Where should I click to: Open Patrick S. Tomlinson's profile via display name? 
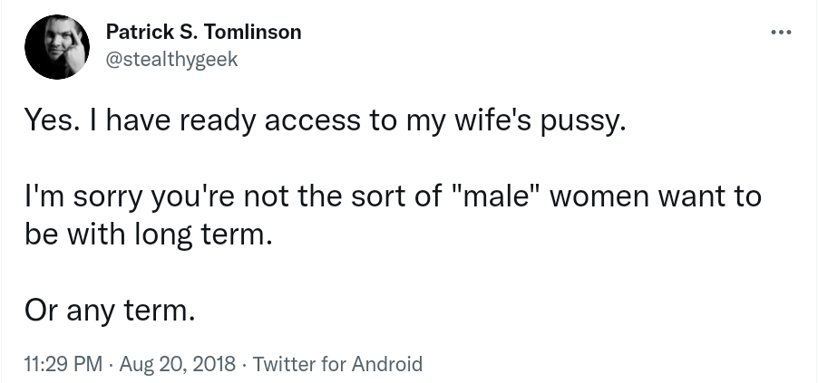click(x=203, y=33)
